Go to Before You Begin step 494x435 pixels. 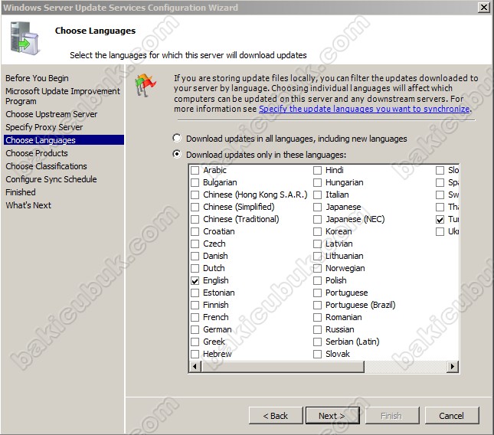click(37, 78)
